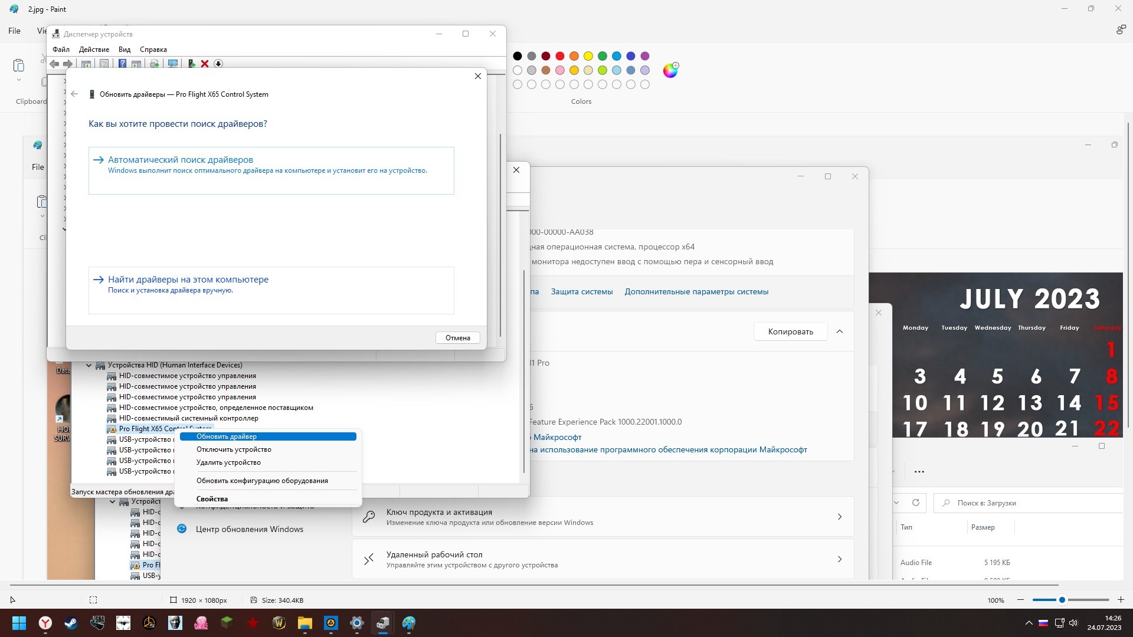Click the scan for hardware changes monitor icon
Viewport: 1133px width, 637px height.
point(173,64)
